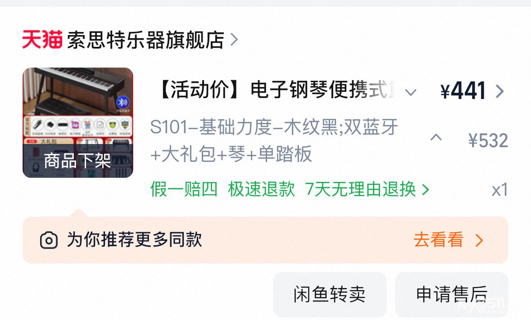Click 去看看 to view similar items
The width and height of the screenshot is (531, 320).
[439, 240]
